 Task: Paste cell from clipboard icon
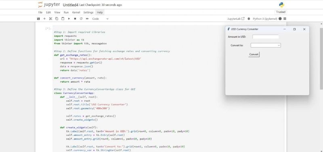tap(63, 19)
